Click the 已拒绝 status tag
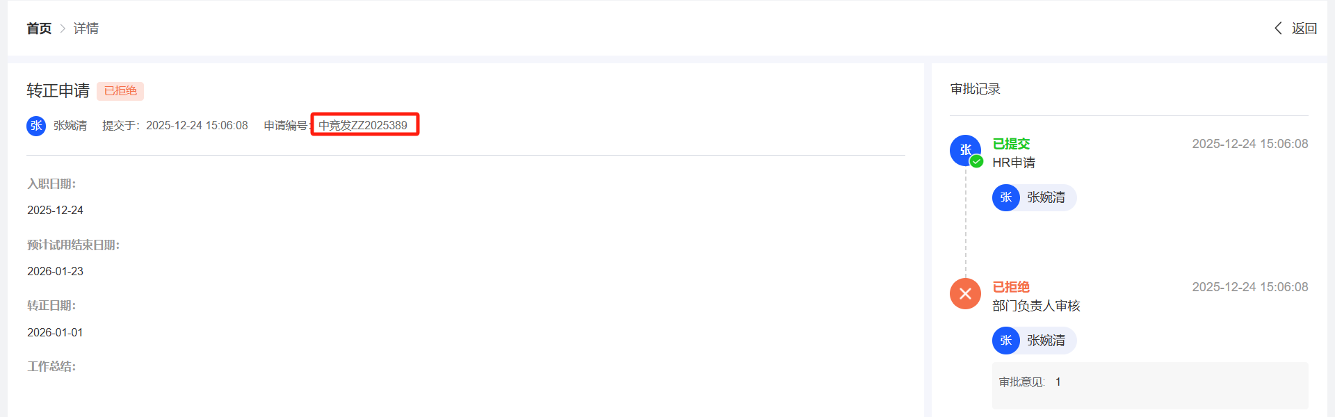 tap(120, 91)
